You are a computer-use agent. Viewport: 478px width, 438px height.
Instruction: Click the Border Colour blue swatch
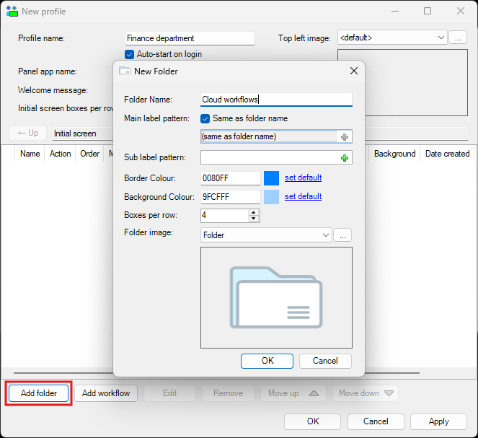[x=271, y=178]
